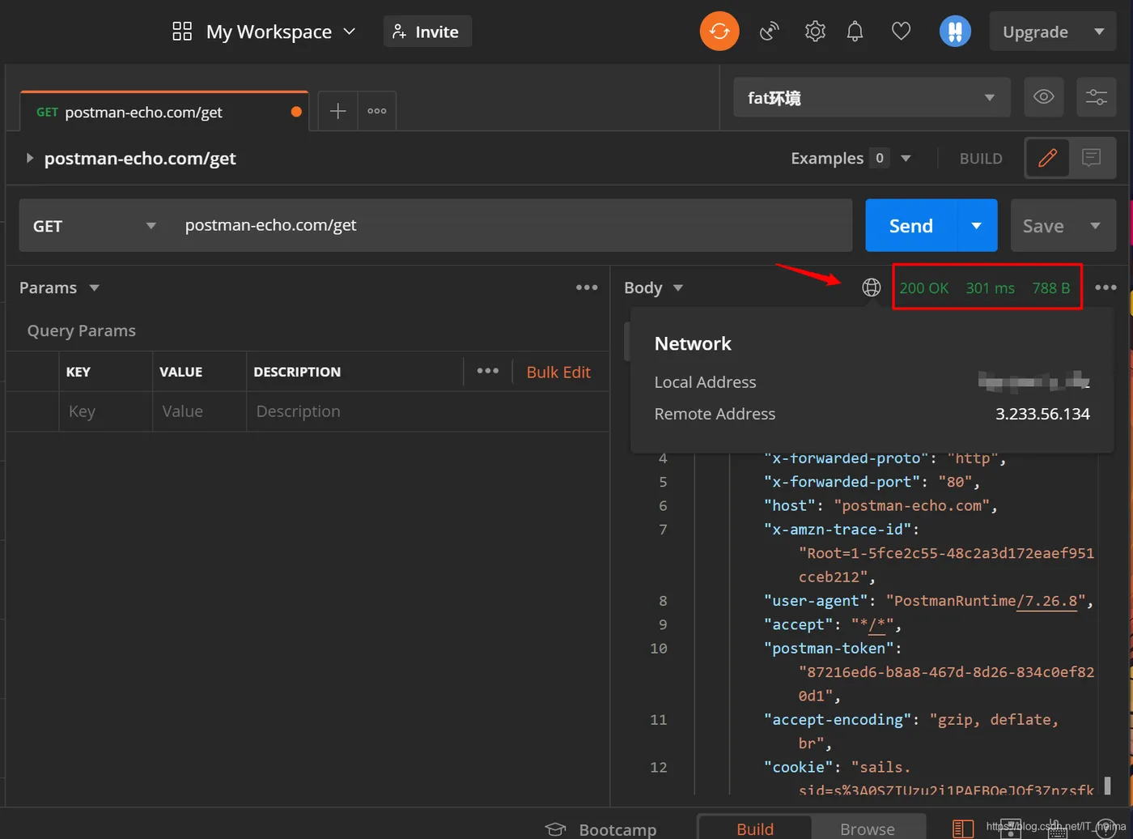Image resolution: width=1133 pixels, height=839 pixels.
Task: Click the network globe icon
Action: click(x=871, y=287)
